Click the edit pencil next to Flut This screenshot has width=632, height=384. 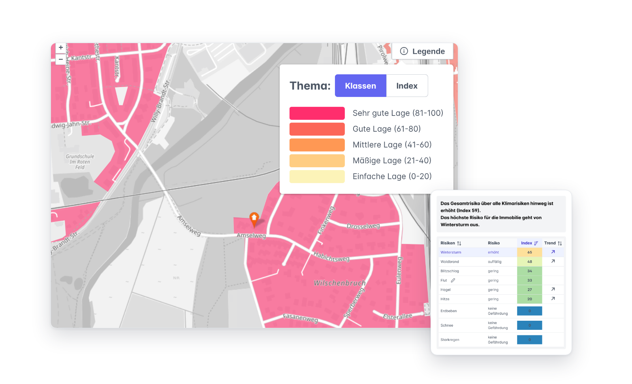click(453, 280)
